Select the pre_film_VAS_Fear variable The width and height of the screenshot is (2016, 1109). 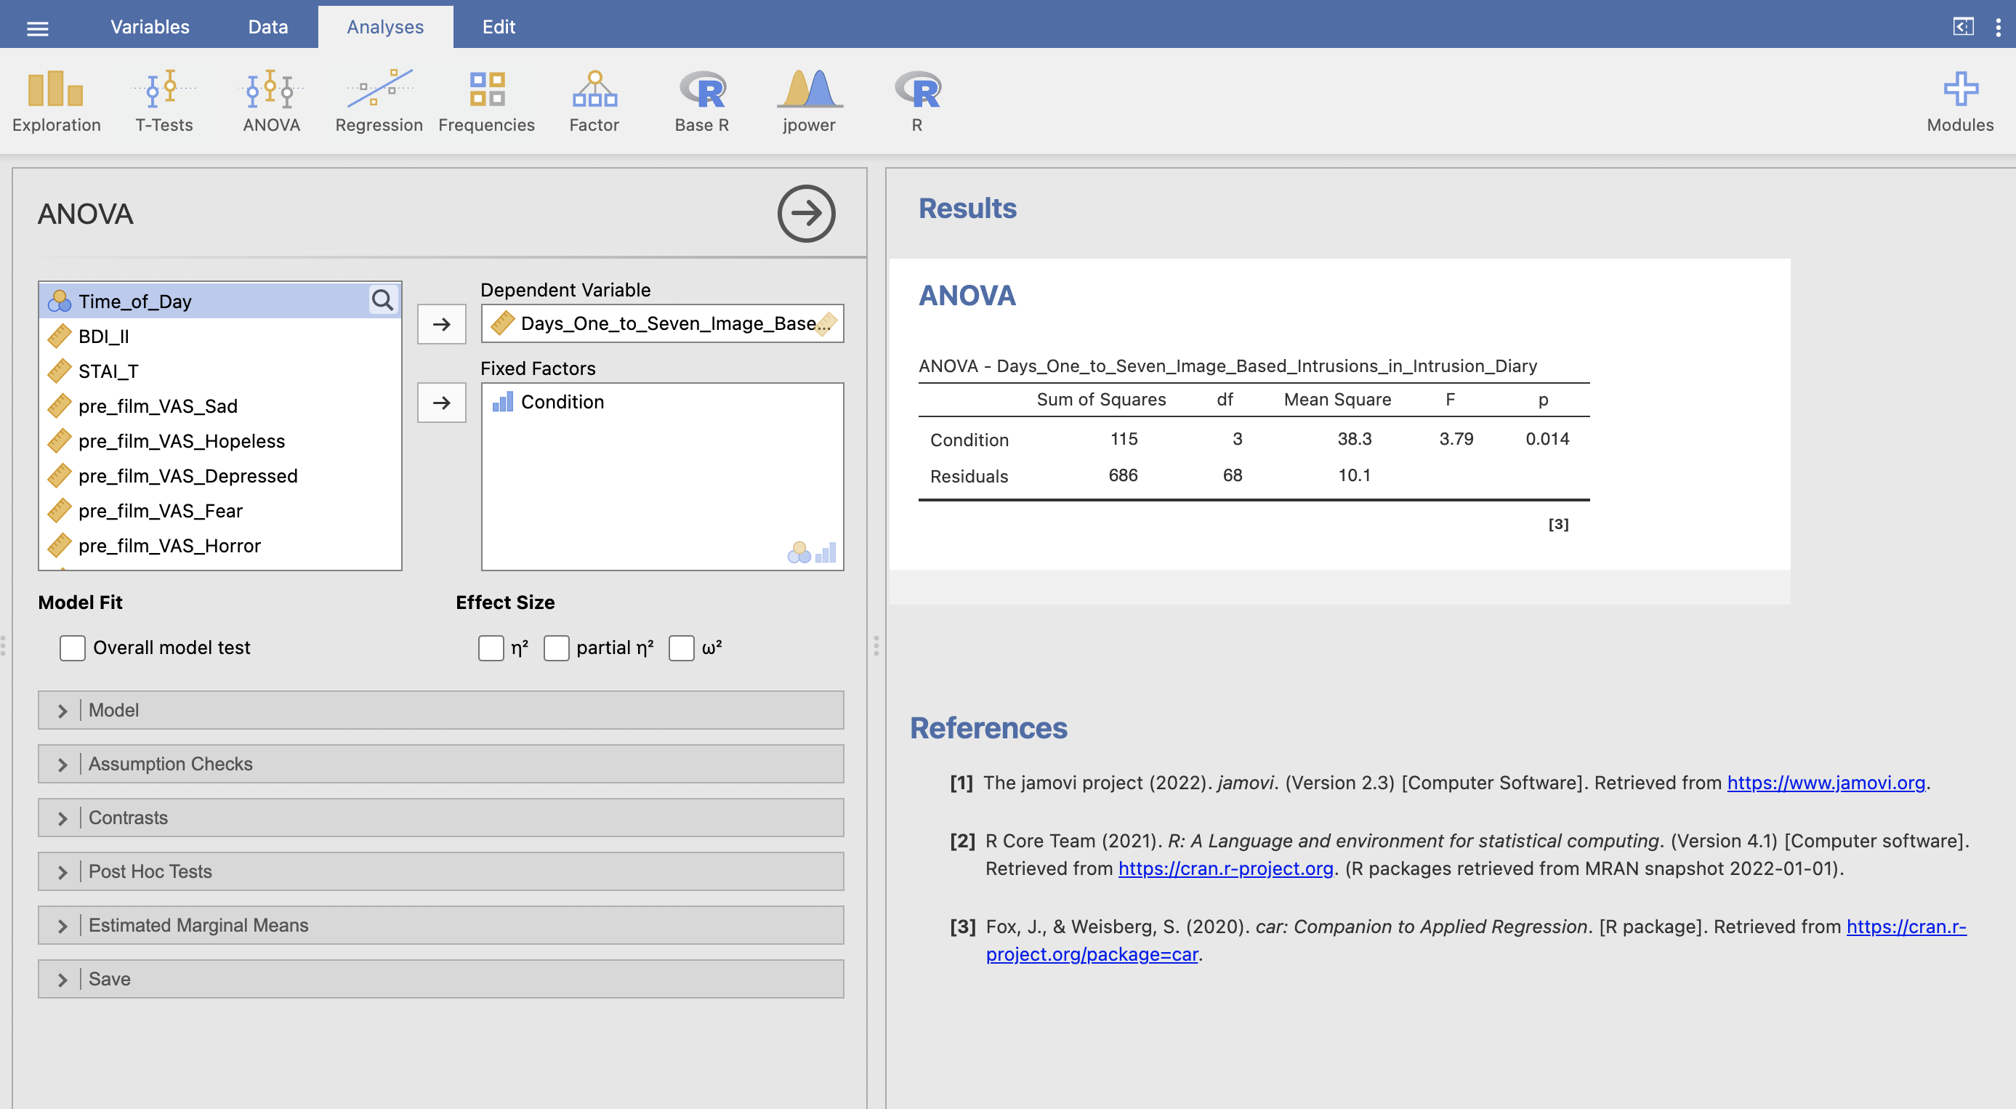(219, 511)
